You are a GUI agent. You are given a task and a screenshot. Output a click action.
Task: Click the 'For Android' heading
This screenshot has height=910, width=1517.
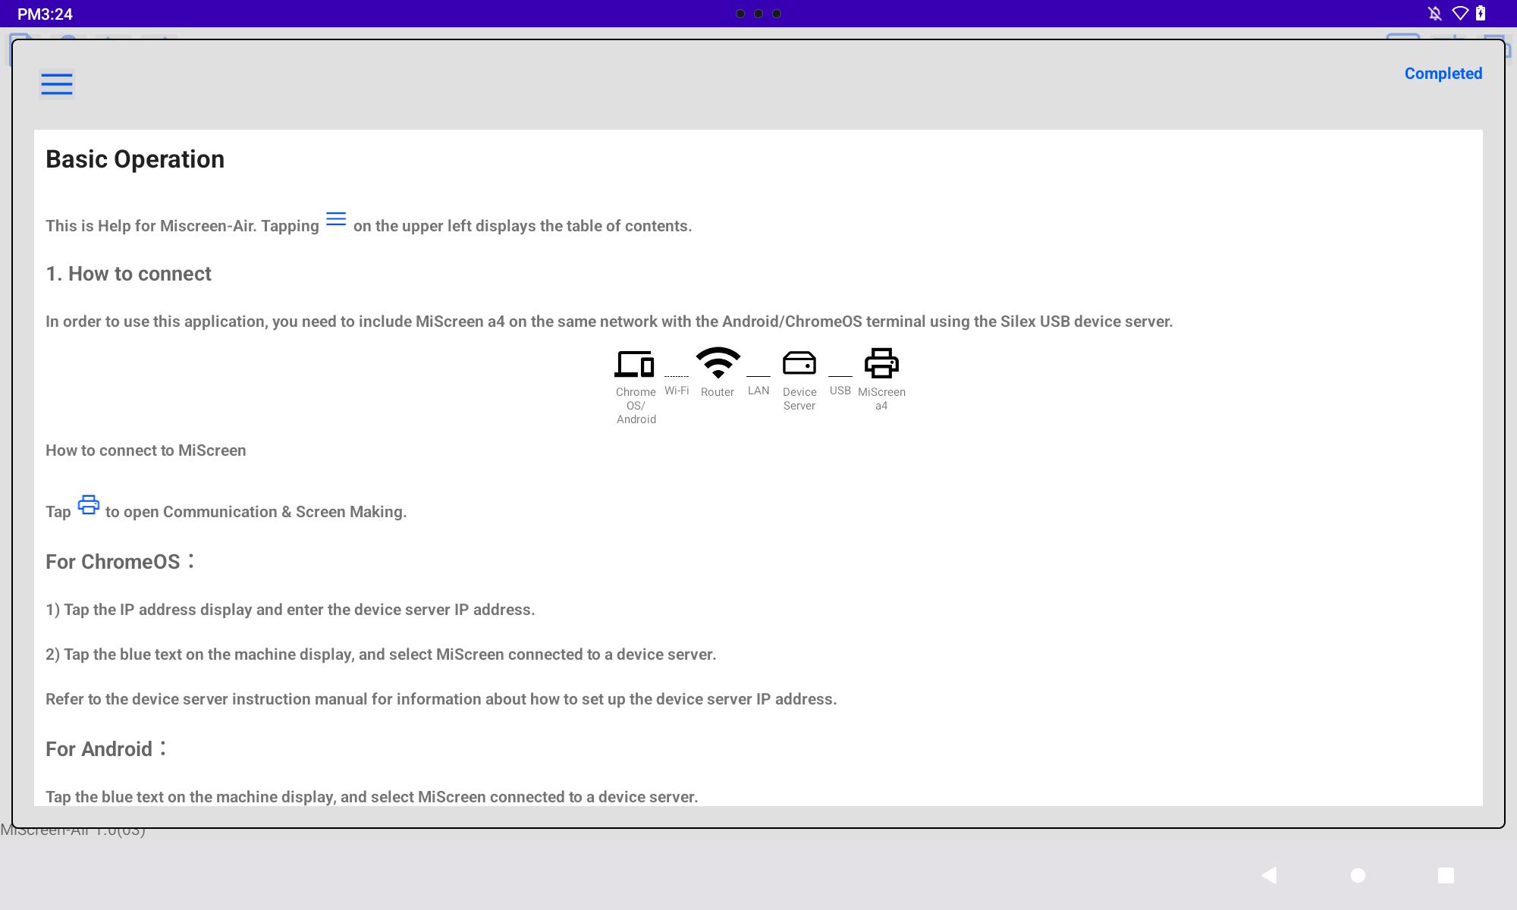[105, 749]
